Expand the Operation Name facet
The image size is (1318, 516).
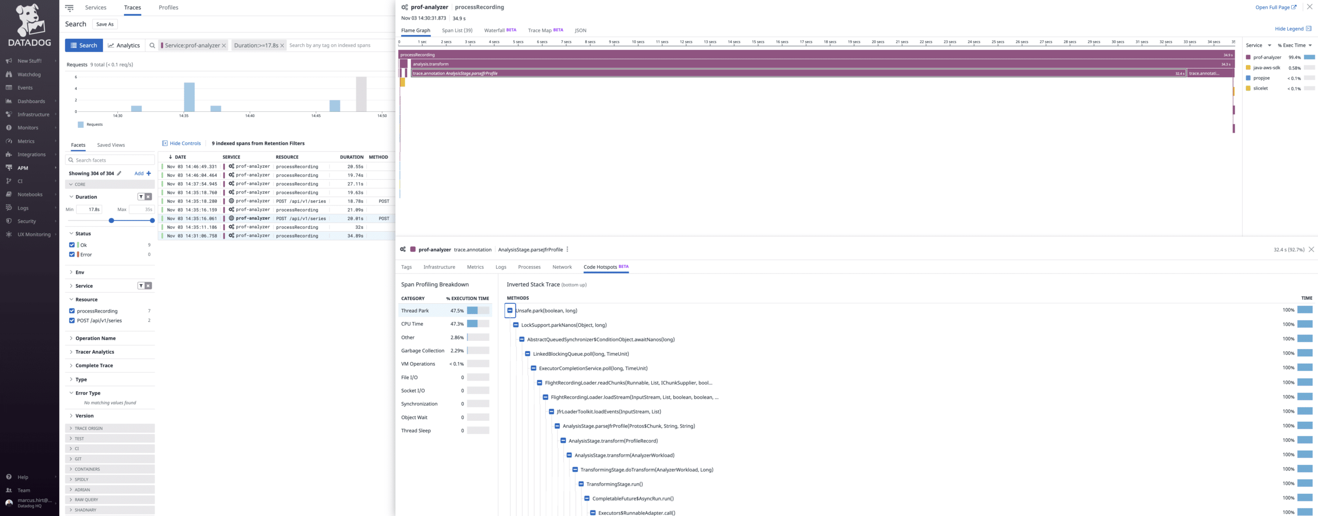tap(71, 338)
